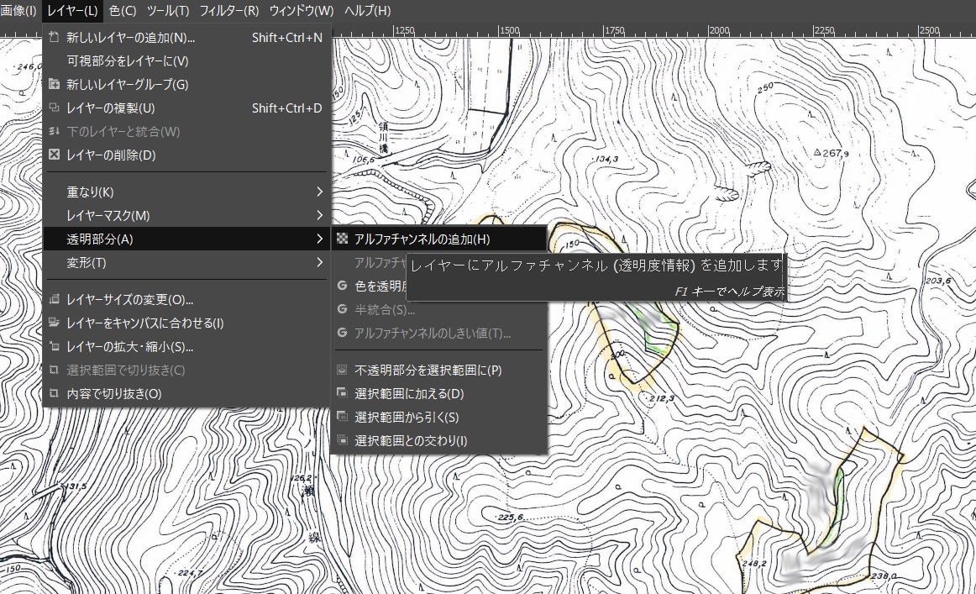Click the delete icon beside レイヤーの削除

pos(54,155)
